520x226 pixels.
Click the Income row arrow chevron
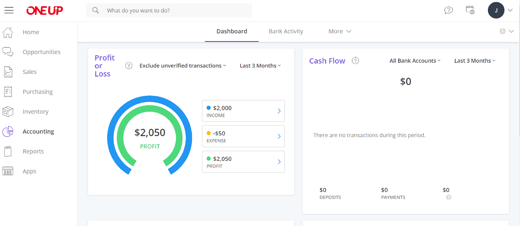click(279, 111)
